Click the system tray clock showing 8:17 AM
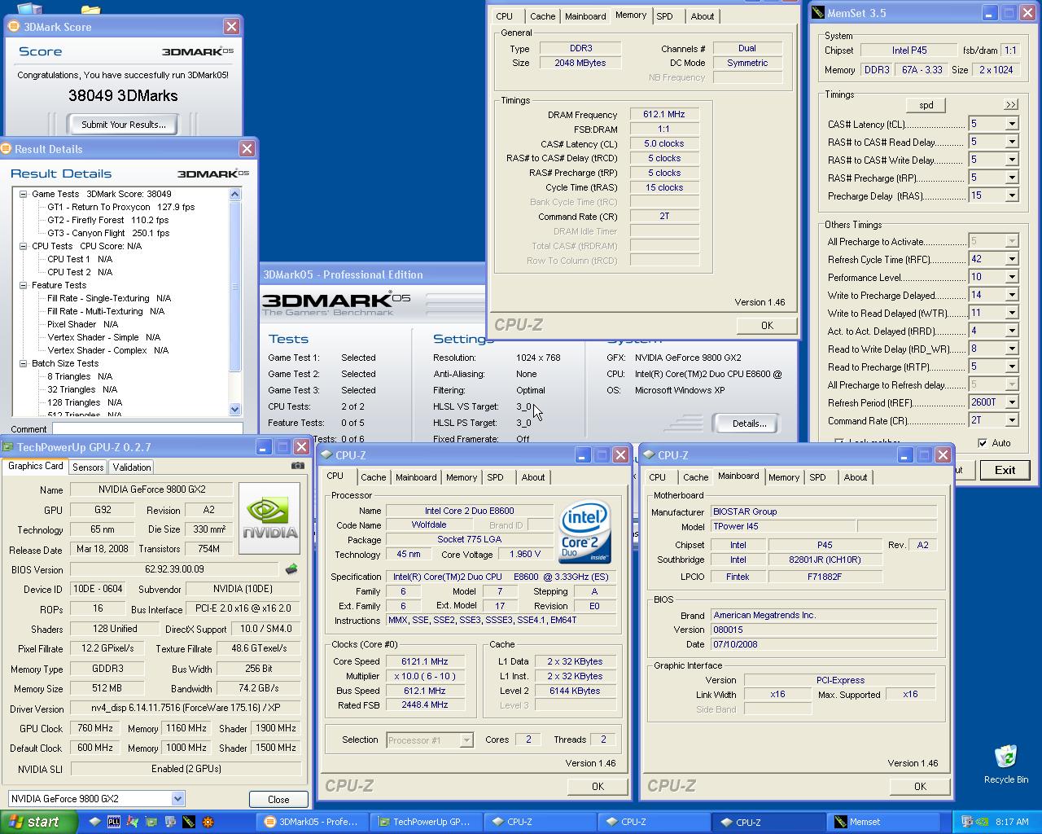Viewport: 1042px width, 834px height. point(1012,822)
